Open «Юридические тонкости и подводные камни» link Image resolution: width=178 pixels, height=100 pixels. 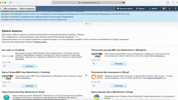tap(72, 14)
